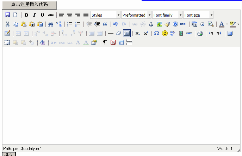Insert an anchor
The width and height of the screenshot is (242, 156).
tap(151, 24)
